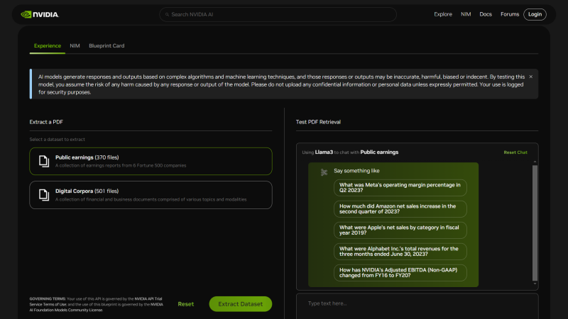
Task: Open the Blueprint Card tab
Action: pos(106,45)
